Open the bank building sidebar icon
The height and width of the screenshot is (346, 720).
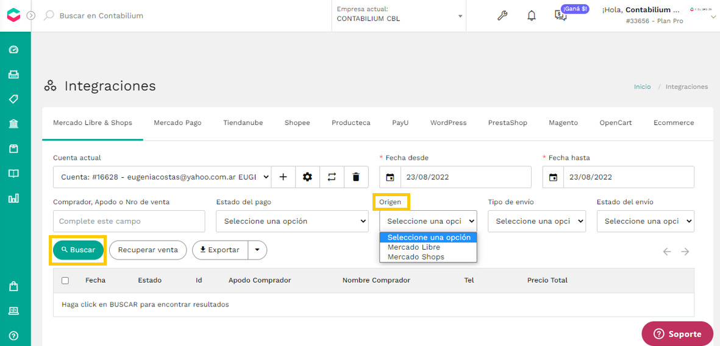(x=13, y=124)
